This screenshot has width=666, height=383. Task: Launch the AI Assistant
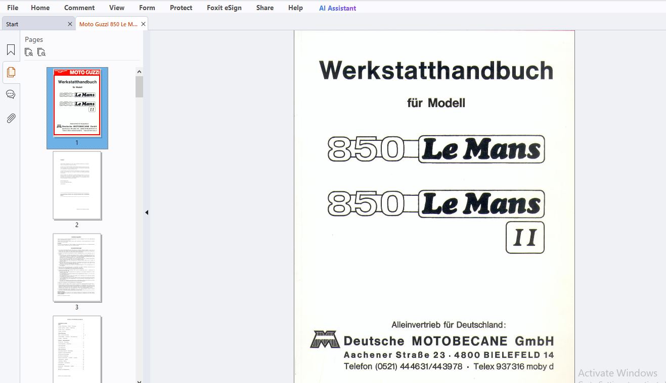point(337,8)
